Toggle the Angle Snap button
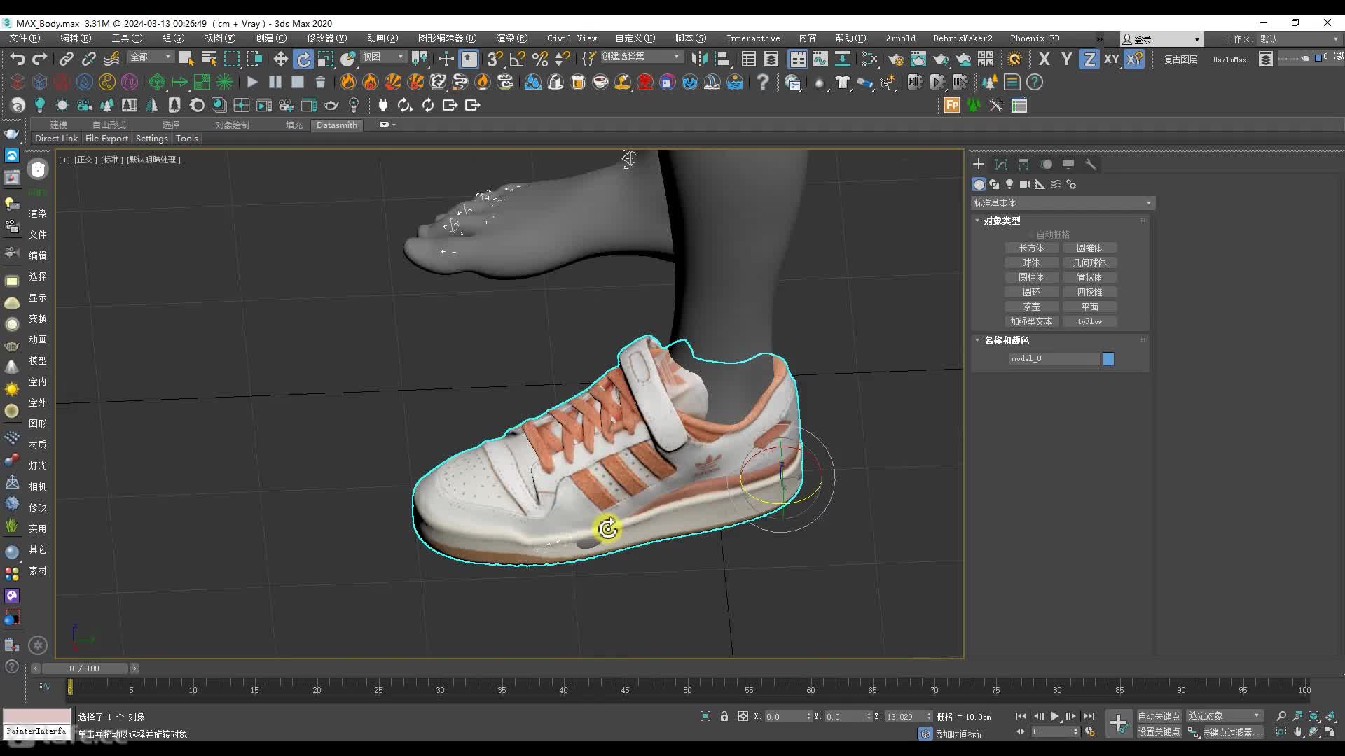Viewport: 1345px width, 756px height. coord(517,59)
